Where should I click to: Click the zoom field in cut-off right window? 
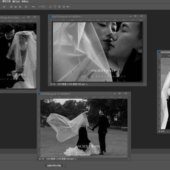coord(161,131)
